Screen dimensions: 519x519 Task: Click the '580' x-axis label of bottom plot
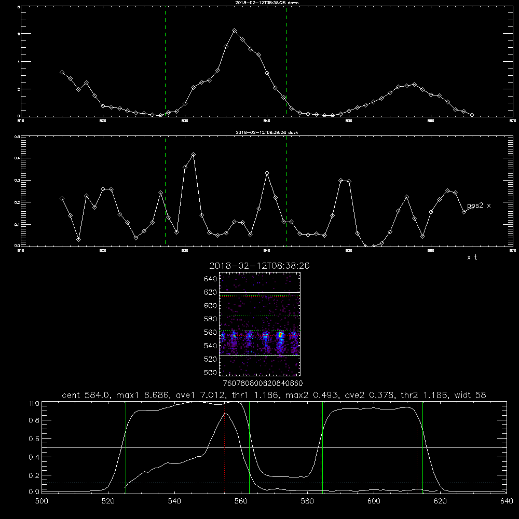pos(307,501)
